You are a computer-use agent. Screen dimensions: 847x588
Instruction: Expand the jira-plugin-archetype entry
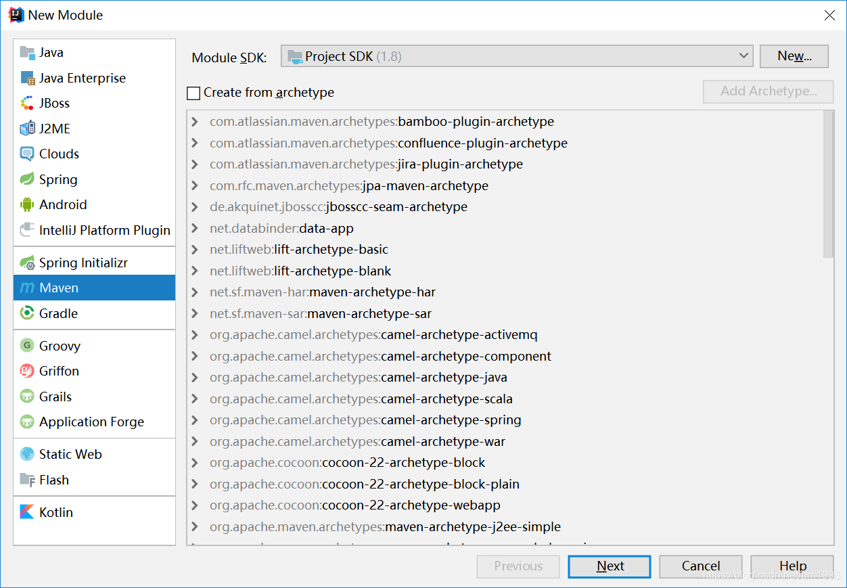tap(195, 164)
